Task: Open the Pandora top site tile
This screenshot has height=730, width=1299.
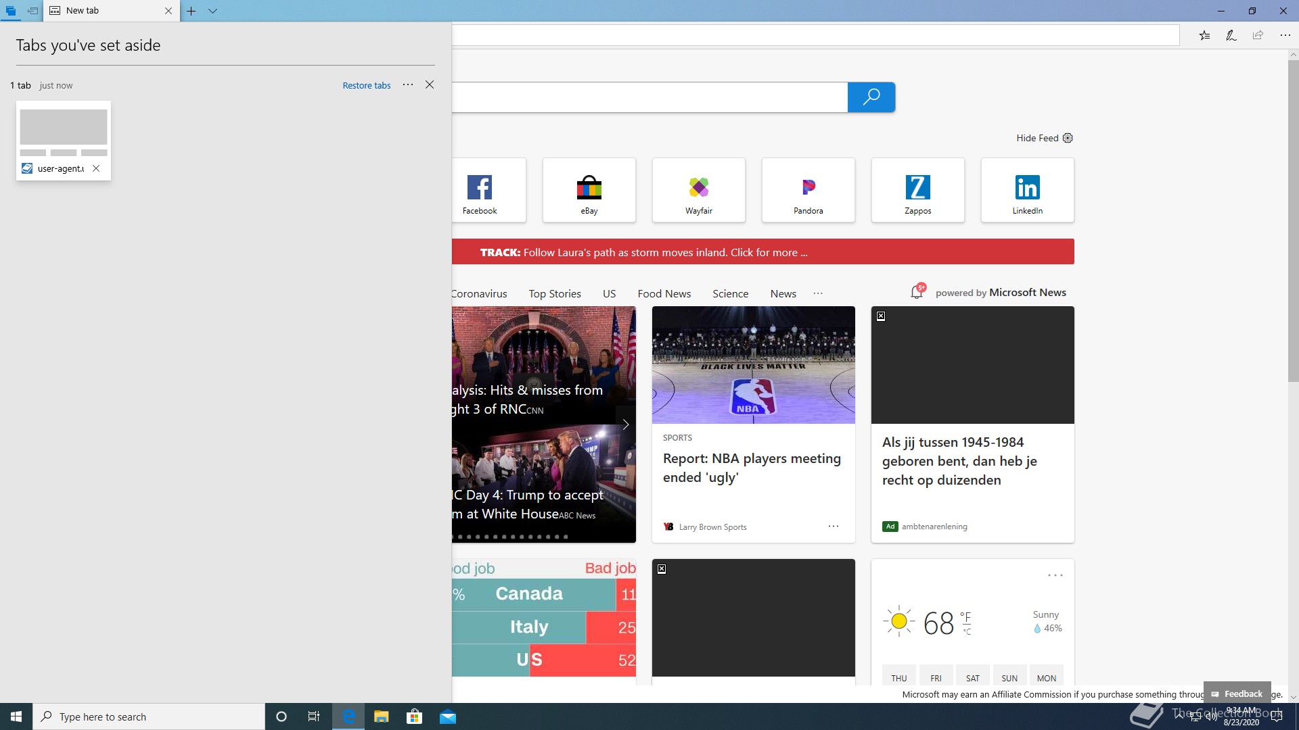Action: pyautogui.click(x=808, y=190)
